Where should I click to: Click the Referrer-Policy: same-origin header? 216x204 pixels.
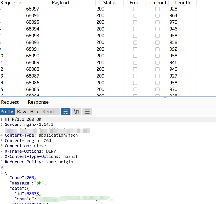pos(39,162)
